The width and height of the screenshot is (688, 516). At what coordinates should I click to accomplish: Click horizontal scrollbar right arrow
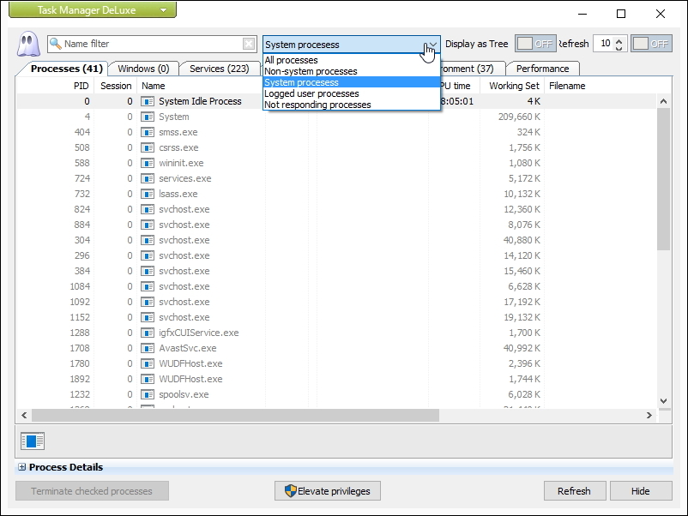click(x=649, y=415)
